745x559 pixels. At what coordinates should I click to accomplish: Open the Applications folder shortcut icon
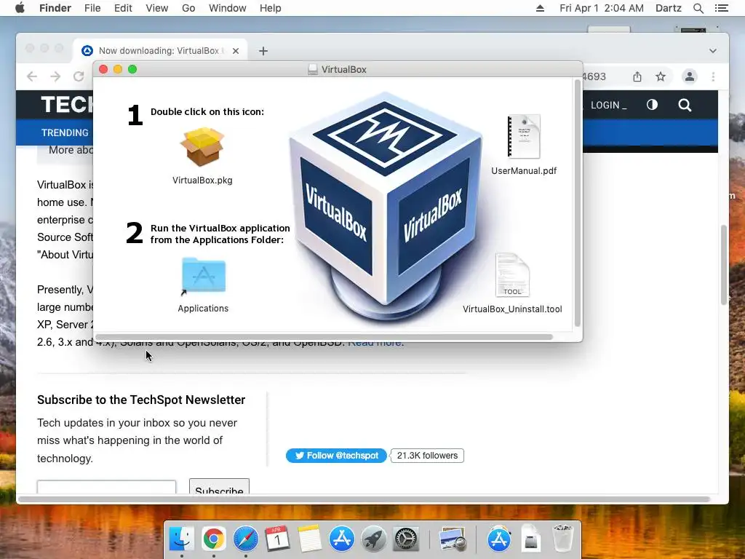[x=204, y=276]
